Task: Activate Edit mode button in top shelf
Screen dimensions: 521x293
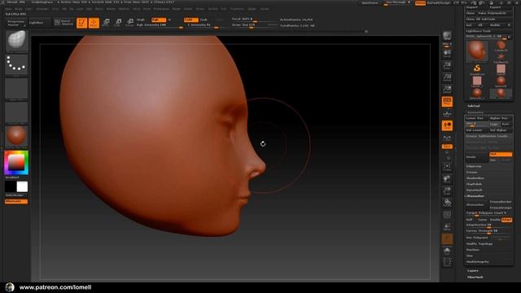Action: point(81,23)
